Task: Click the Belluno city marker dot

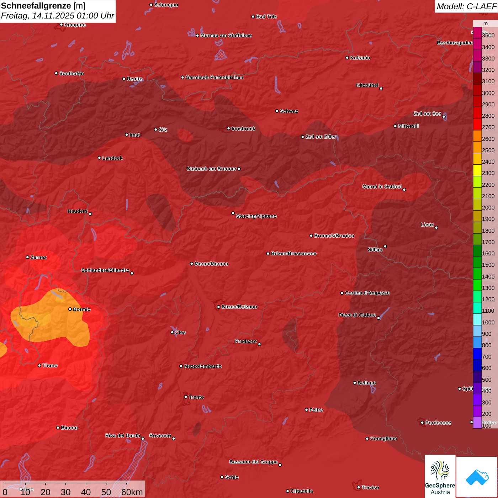Action: (x=354, y=383)
